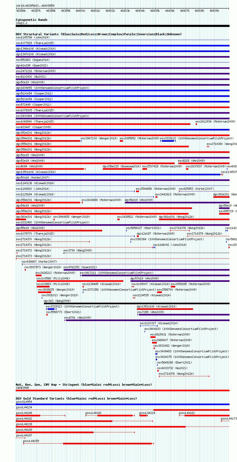
Task: Click dgv50n16 (Korbel2007) label
Action: click(33, 177)
